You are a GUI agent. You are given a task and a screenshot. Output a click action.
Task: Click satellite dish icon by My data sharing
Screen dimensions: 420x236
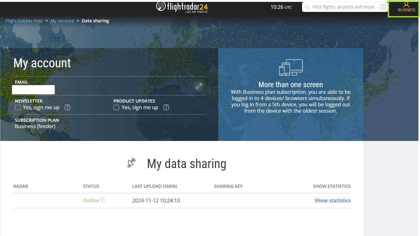[x=131, y=163]
